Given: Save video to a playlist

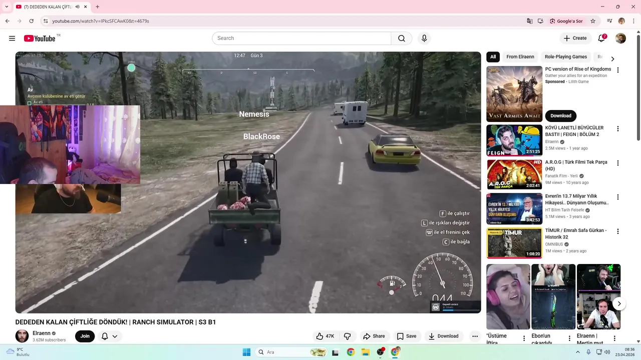Looking at the screenshot, I should coord(407,336).
